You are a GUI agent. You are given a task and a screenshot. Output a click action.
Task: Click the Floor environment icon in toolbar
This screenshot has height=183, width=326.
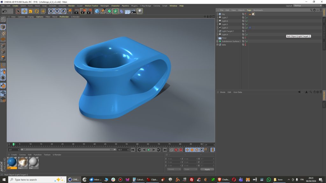pyautogui.click(x=127, y=11)
